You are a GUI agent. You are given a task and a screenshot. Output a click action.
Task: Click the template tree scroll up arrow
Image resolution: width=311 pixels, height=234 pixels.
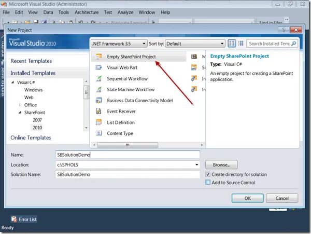click(x=86, y=81)
